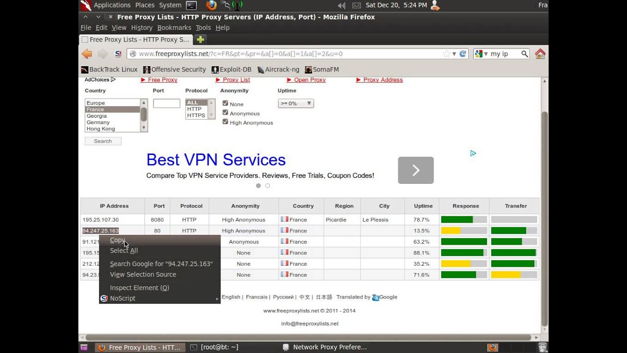Open the Uptime >= 0% dropdown
This screenshot has height=353, width=627.
pyautogui.click(x=296, y=103)
